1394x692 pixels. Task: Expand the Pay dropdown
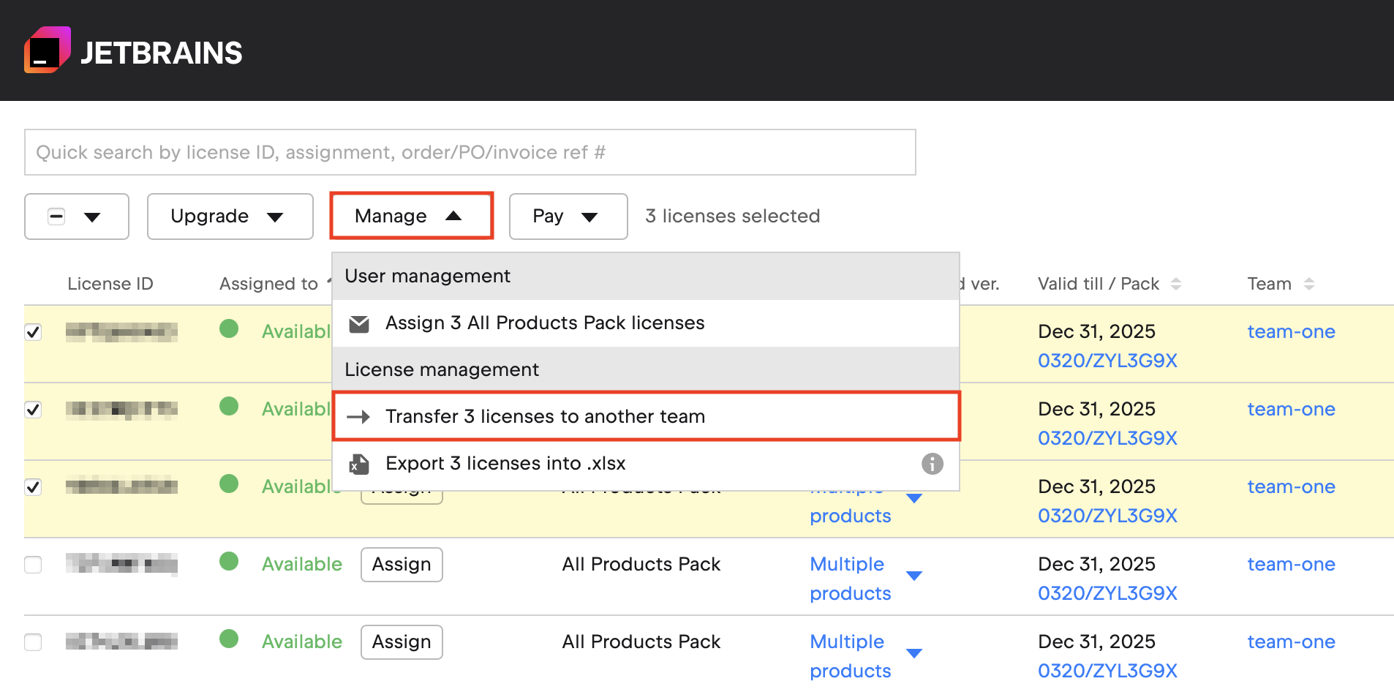(x=568, y=217)
